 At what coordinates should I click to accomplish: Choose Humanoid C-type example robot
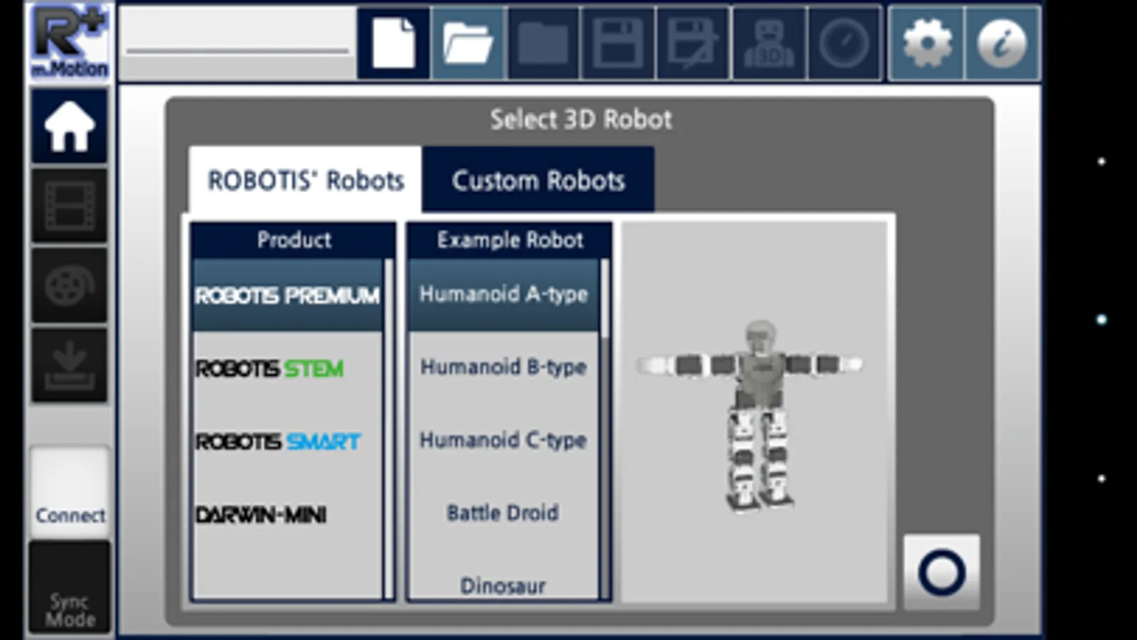coord(503,440)
